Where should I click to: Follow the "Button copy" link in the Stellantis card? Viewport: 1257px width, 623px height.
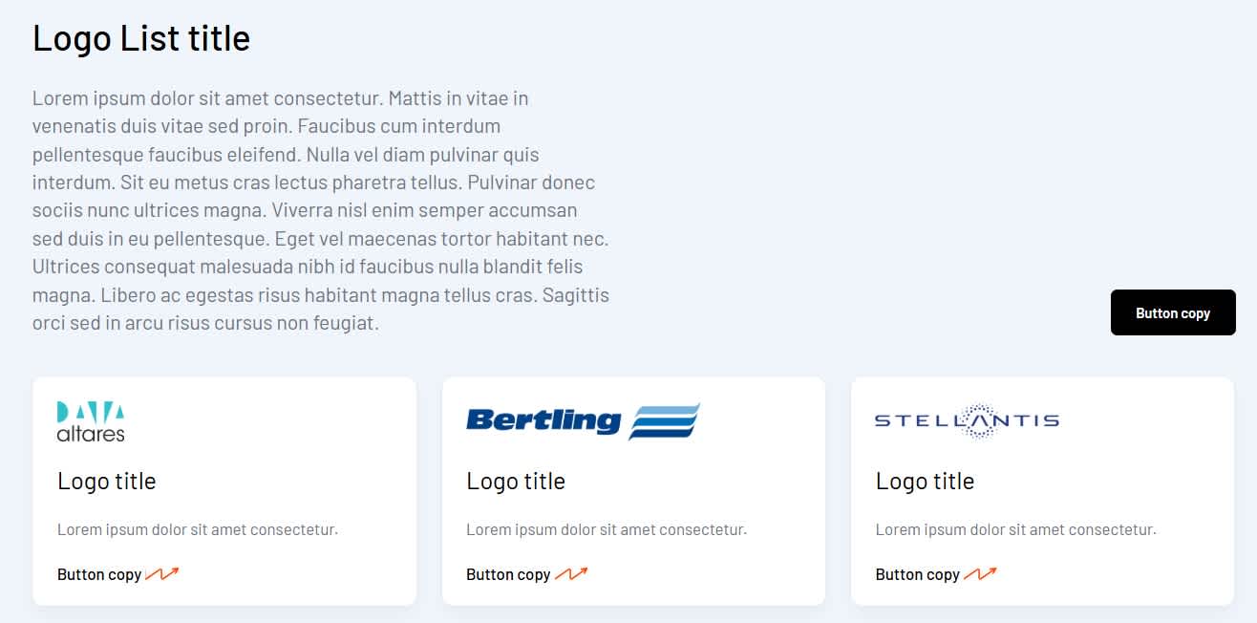[x=917, y=574]
